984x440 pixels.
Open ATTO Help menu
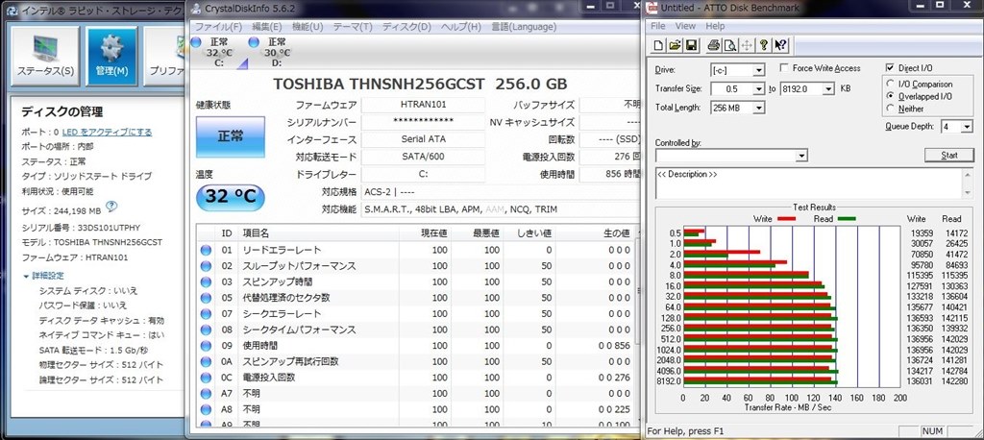coord(715,26)
